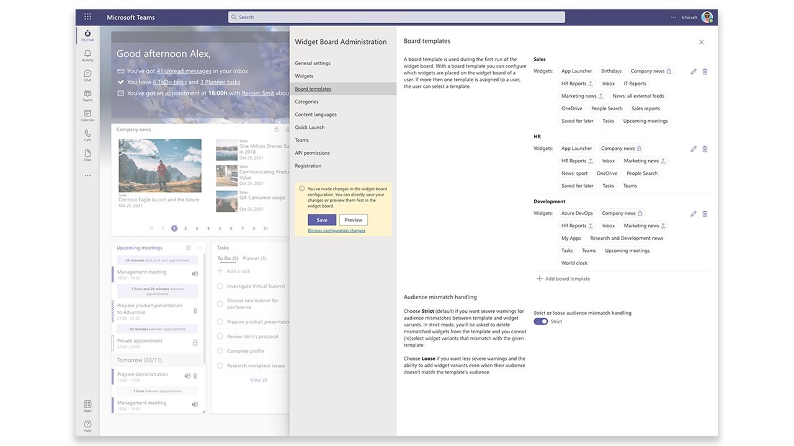
Task: Check off Research workplace issues task
Action: pos(220,365)
